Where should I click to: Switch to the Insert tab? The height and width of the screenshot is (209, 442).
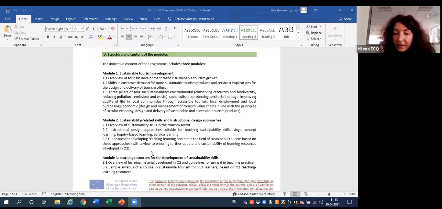tap(39, 19)
